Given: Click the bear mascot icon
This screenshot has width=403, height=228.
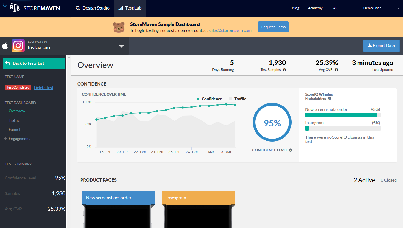Looking at the screenshot, I should pyautogui.click(x=119, y=27).
